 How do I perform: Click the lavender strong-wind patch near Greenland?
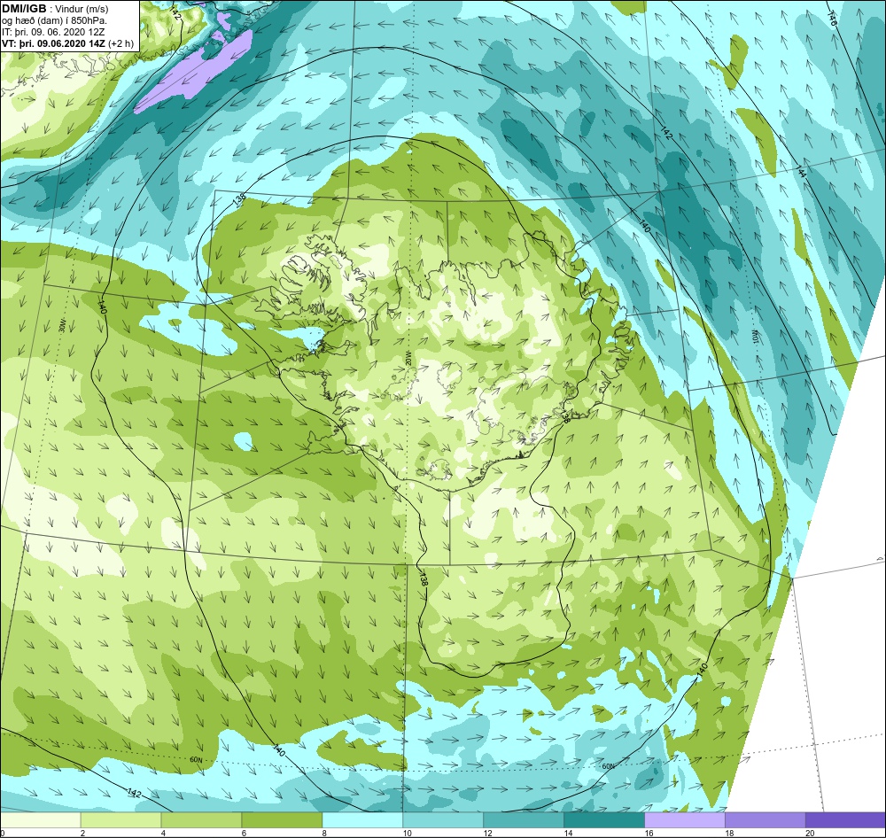195,71
